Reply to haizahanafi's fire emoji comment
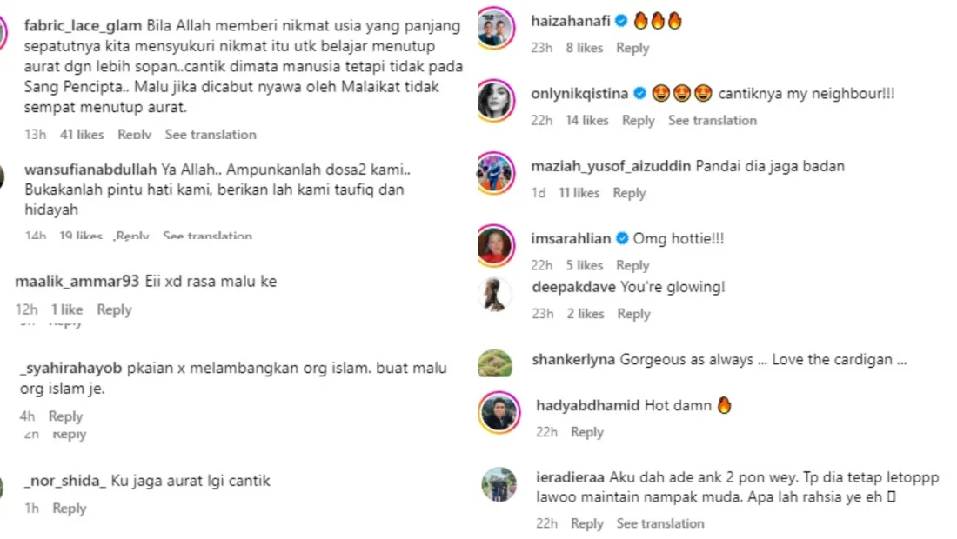Viewport: 957px width, 539px height. (632, 48)
